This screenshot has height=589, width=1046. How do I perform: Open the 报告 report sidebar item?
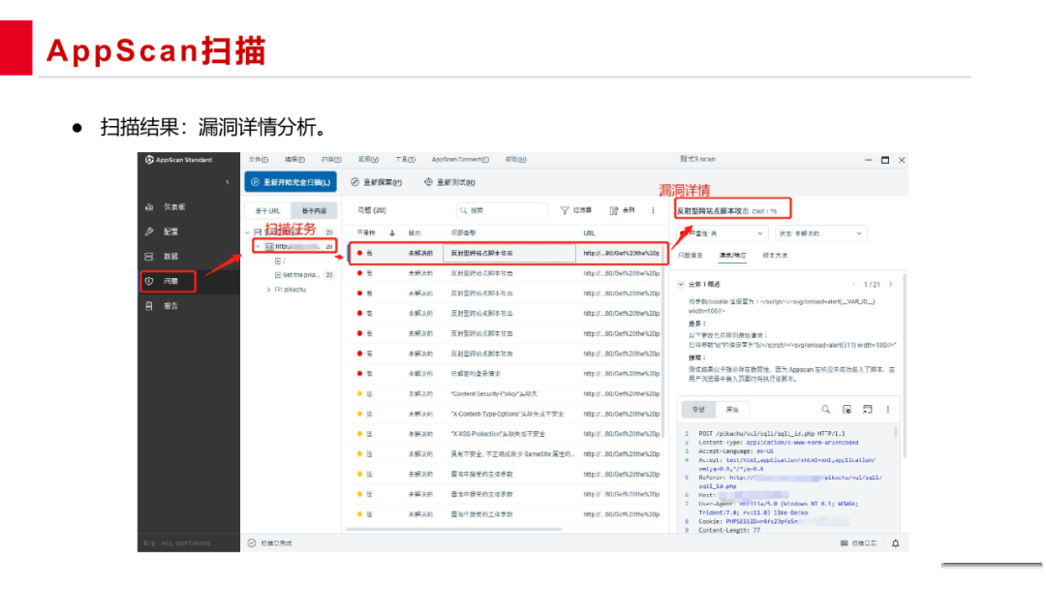pyautogui.click(x=162, y=306)
